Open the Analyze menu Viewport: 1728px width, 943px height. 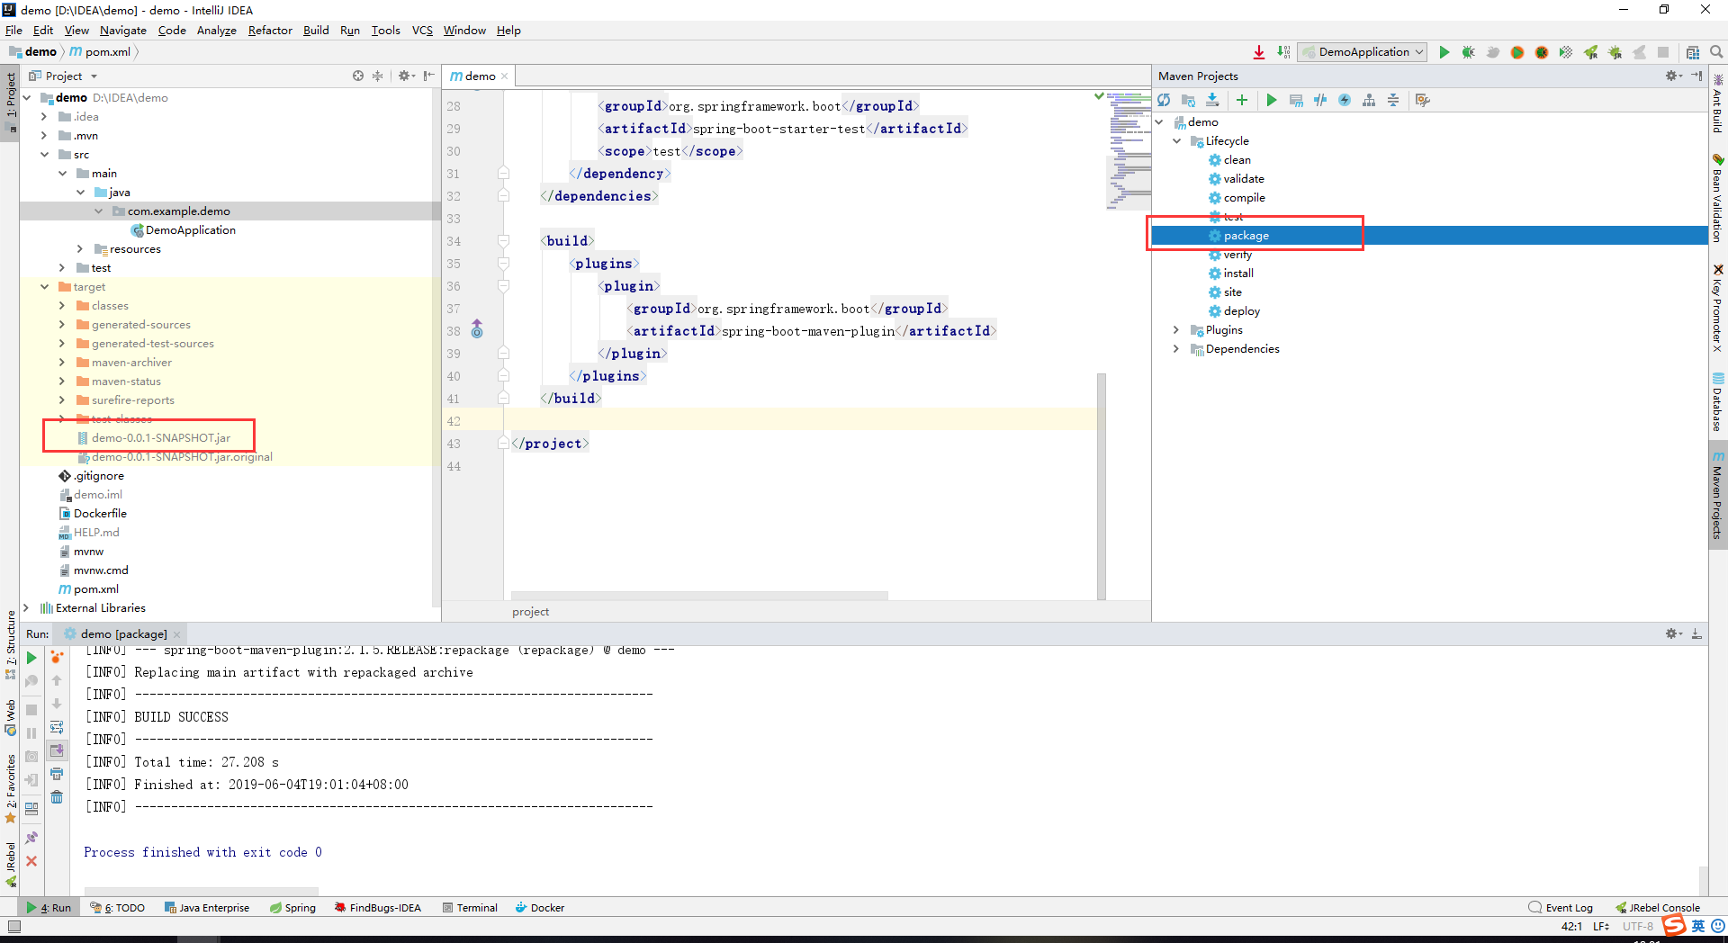point(216,30)
